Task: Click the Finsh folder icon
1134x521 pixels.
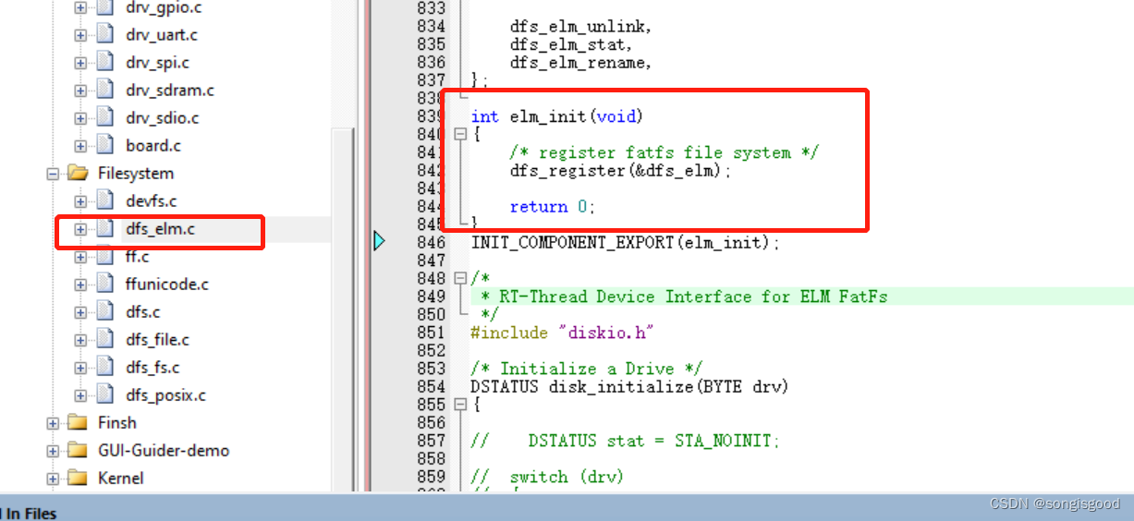Action: [78, 422]
